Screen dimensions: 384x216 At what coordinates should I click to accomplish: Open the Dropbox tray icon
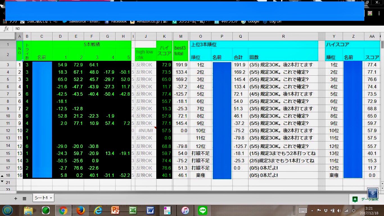click(326, 210)
